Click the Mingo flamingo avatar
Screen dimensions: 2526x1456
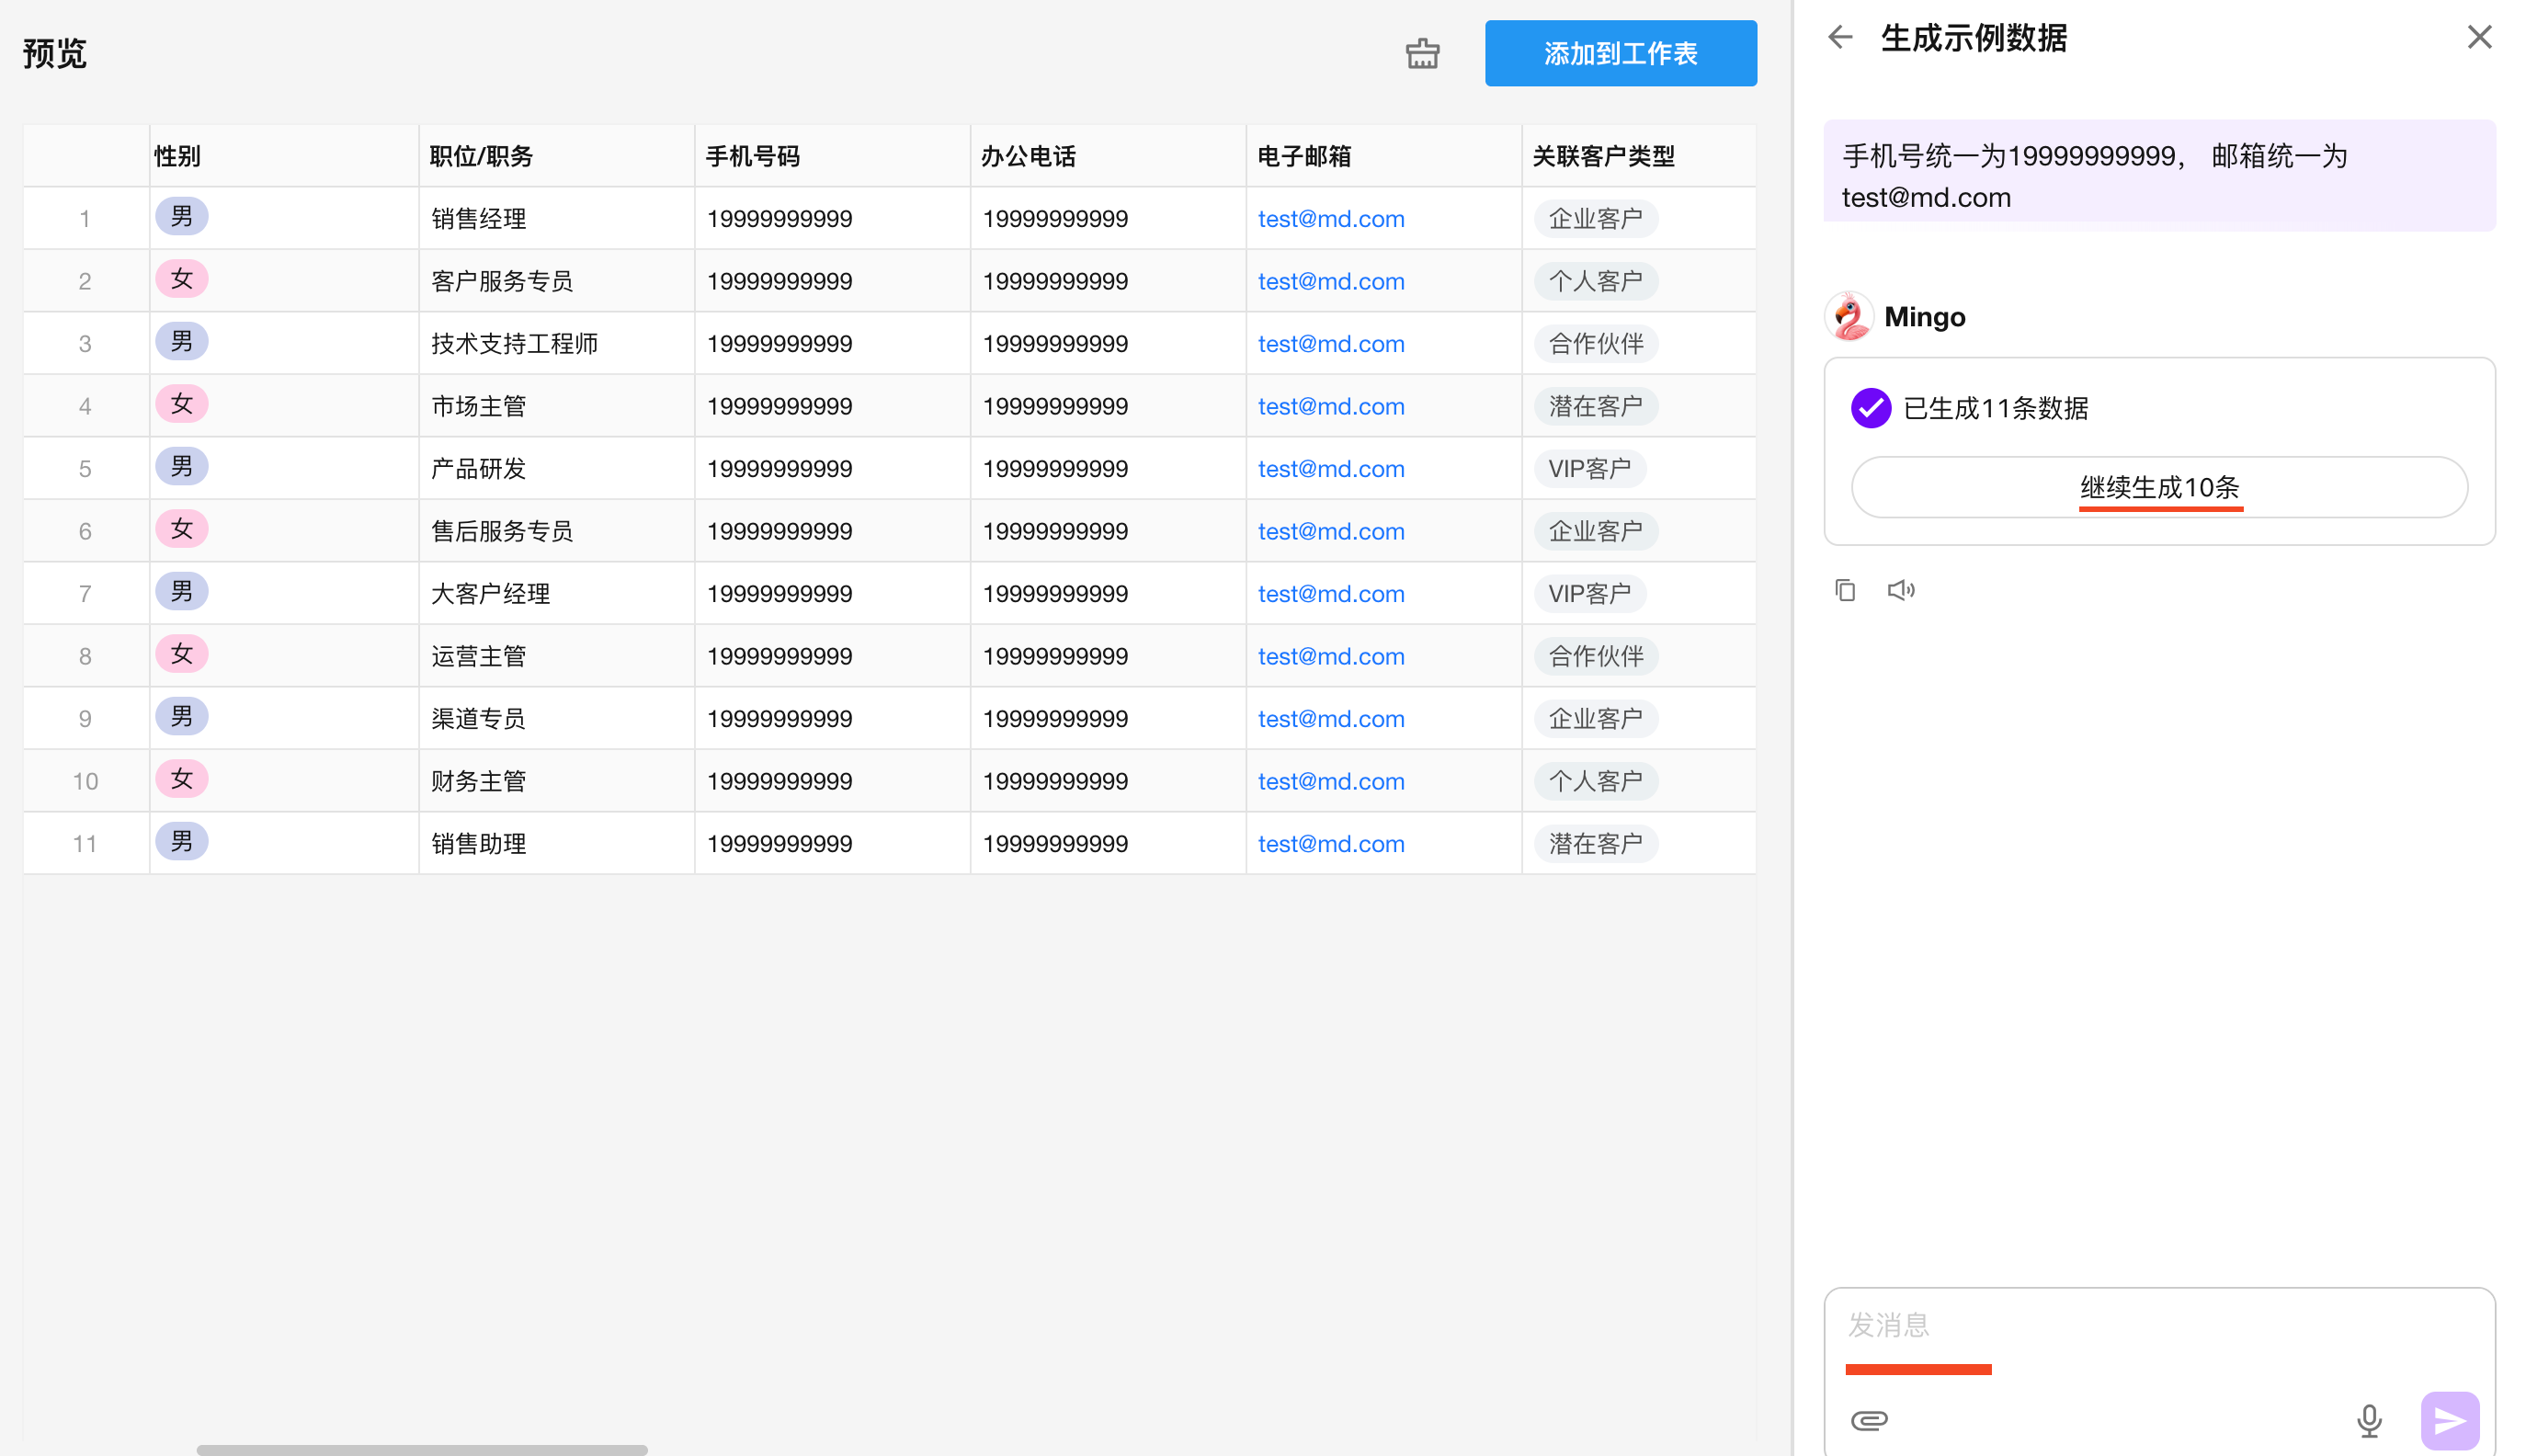[x=1849, y=317]
